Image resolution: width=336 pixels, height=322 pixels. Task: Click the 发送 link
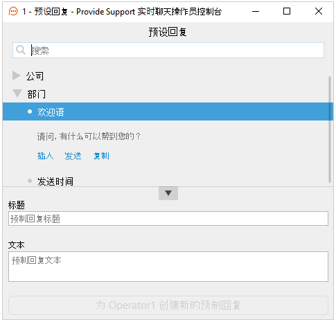[73, 156]
